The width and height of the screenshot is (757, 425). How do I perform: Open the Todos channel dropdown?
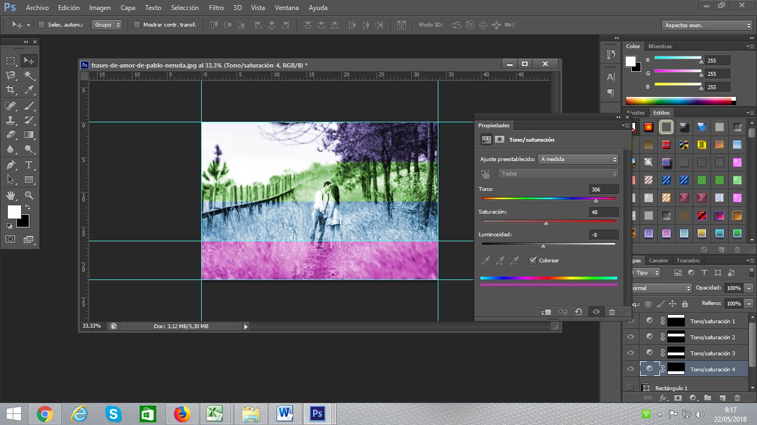point(558,174)
